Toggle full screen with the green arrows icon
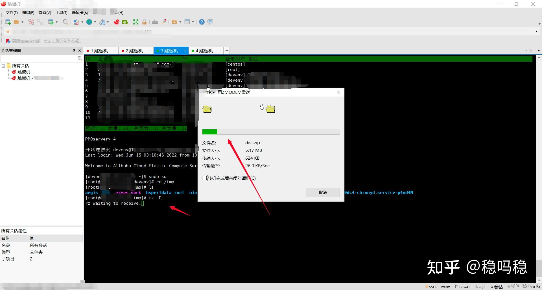Screen dimensions: 542x290 click(x=136, y=22)
